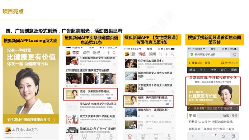Tap the subscription book icon in 18:39 phone

point(98,136)
